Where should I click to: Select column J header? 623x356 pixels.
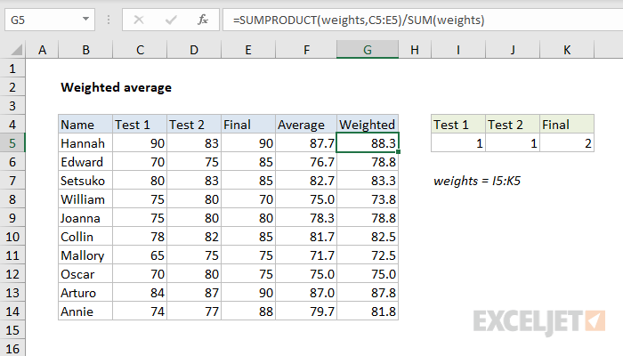coord(513,50)
